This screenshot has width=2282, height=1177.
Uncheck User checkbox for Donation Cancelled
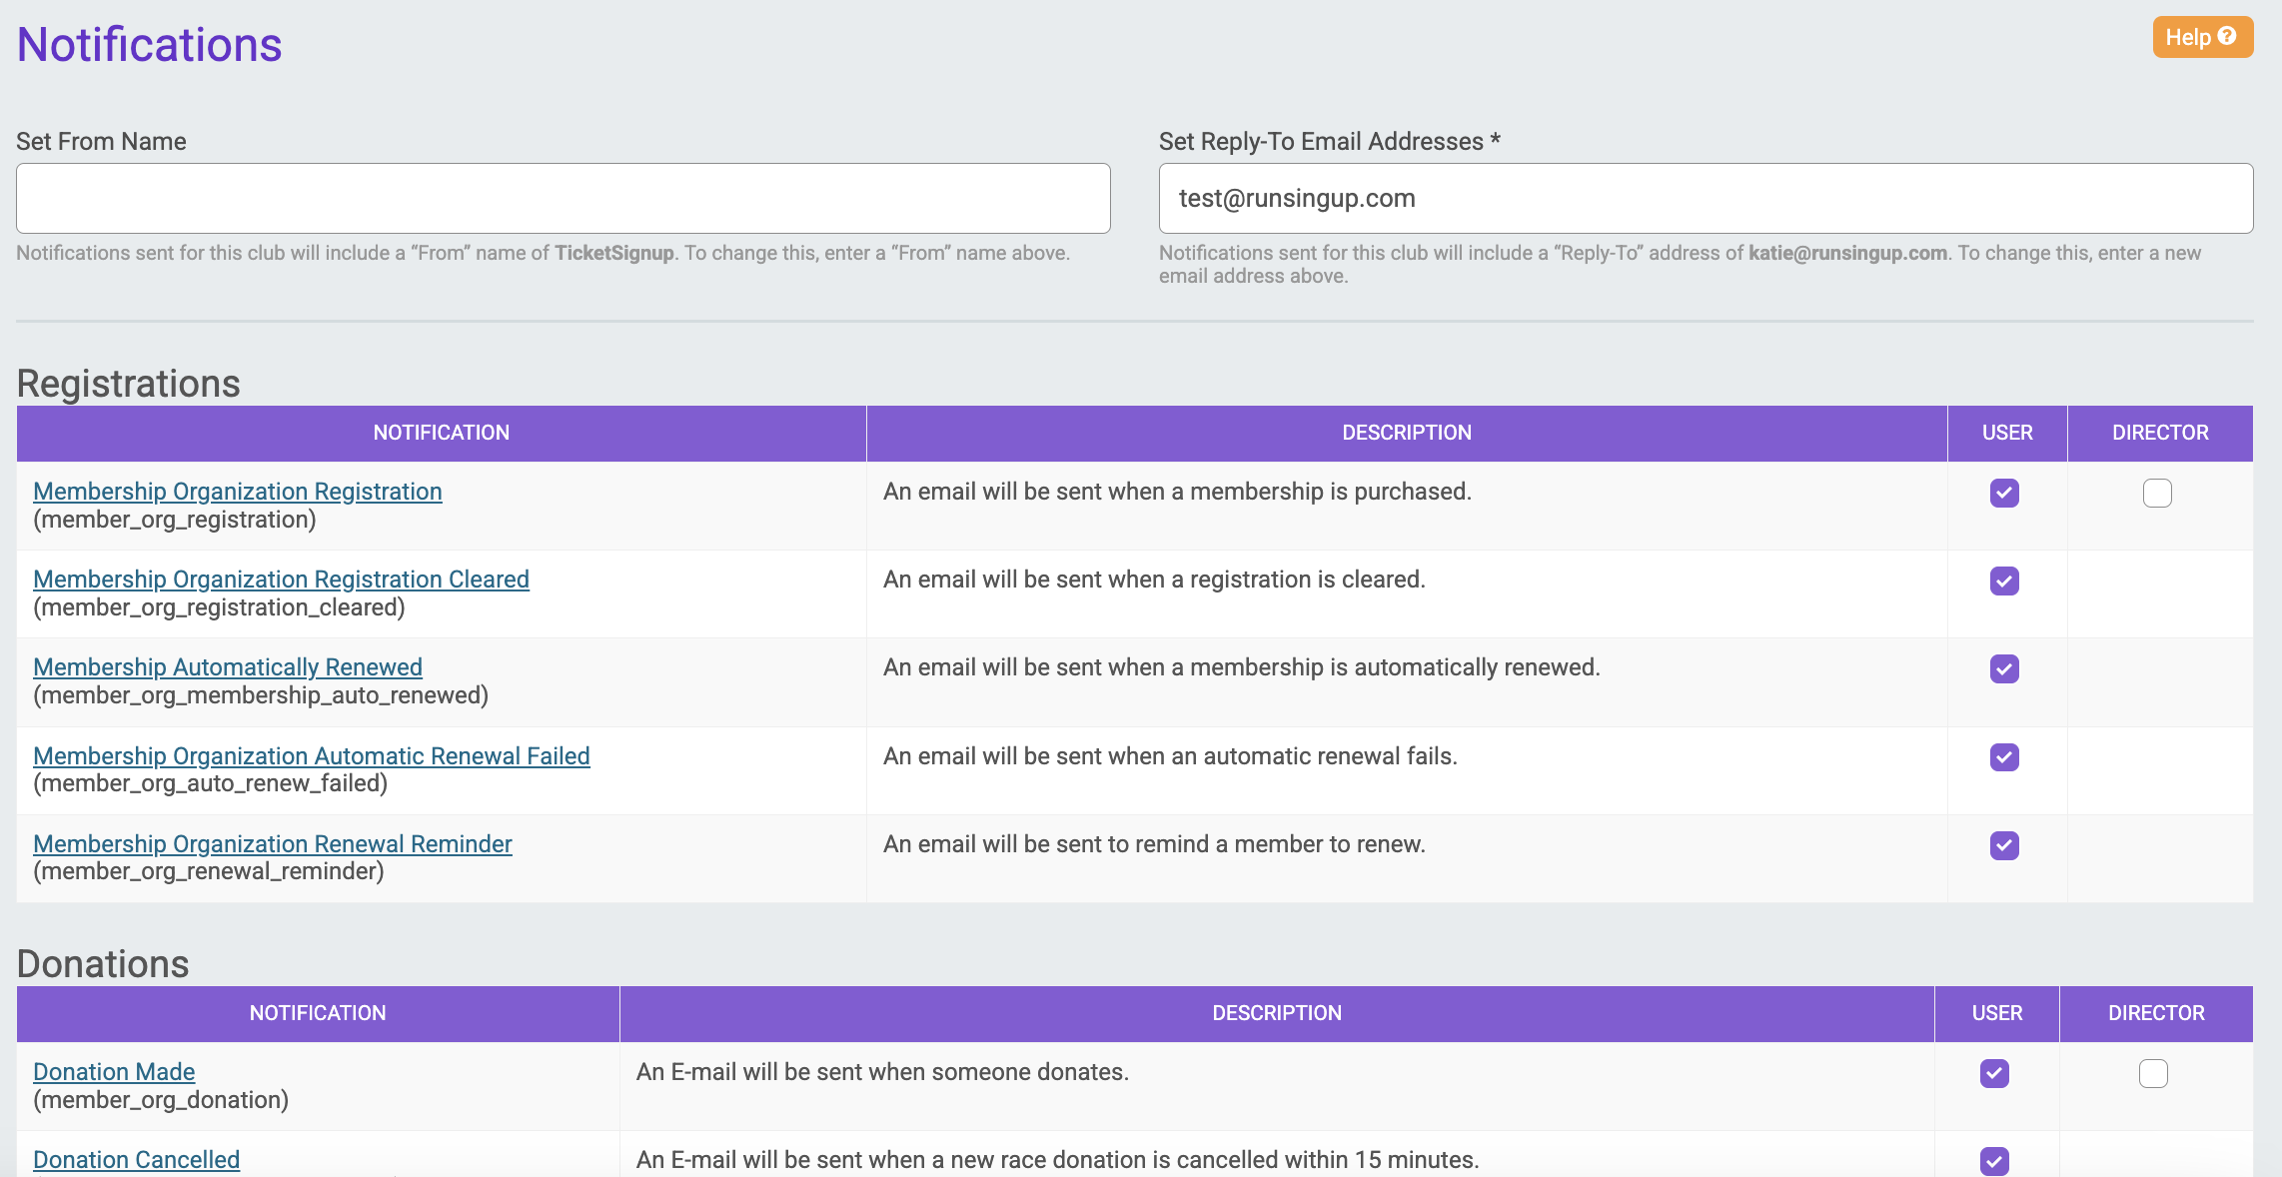pos(1994,1161)
